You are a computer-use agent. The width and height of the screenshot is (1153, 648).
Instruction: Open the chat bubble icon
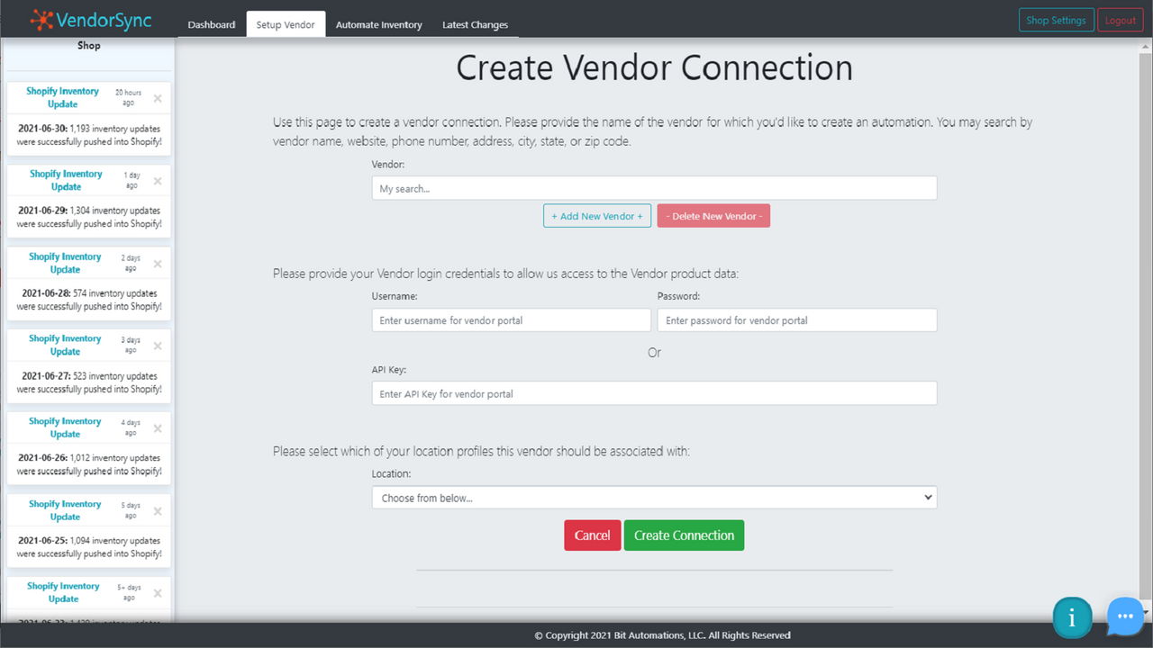[1124, 616]
